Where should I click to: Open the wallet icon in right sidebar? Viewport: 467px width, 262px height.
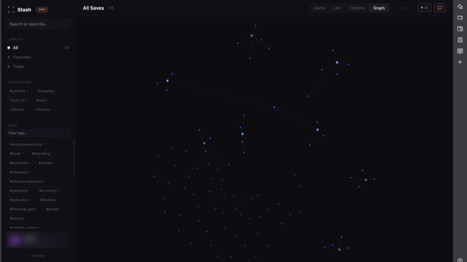[460, 29]
